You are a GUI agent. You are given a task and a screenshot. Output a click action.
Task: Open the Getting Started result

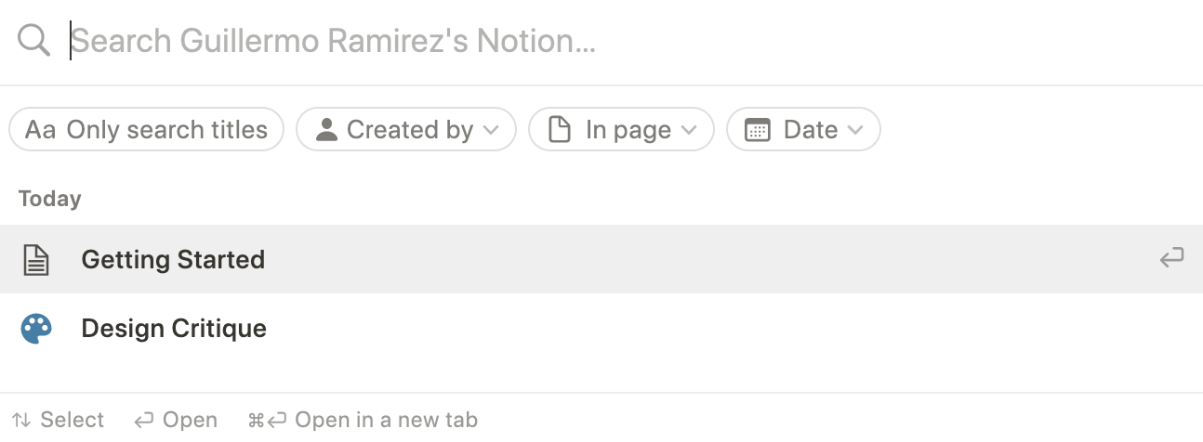click(x=601, y=259)
